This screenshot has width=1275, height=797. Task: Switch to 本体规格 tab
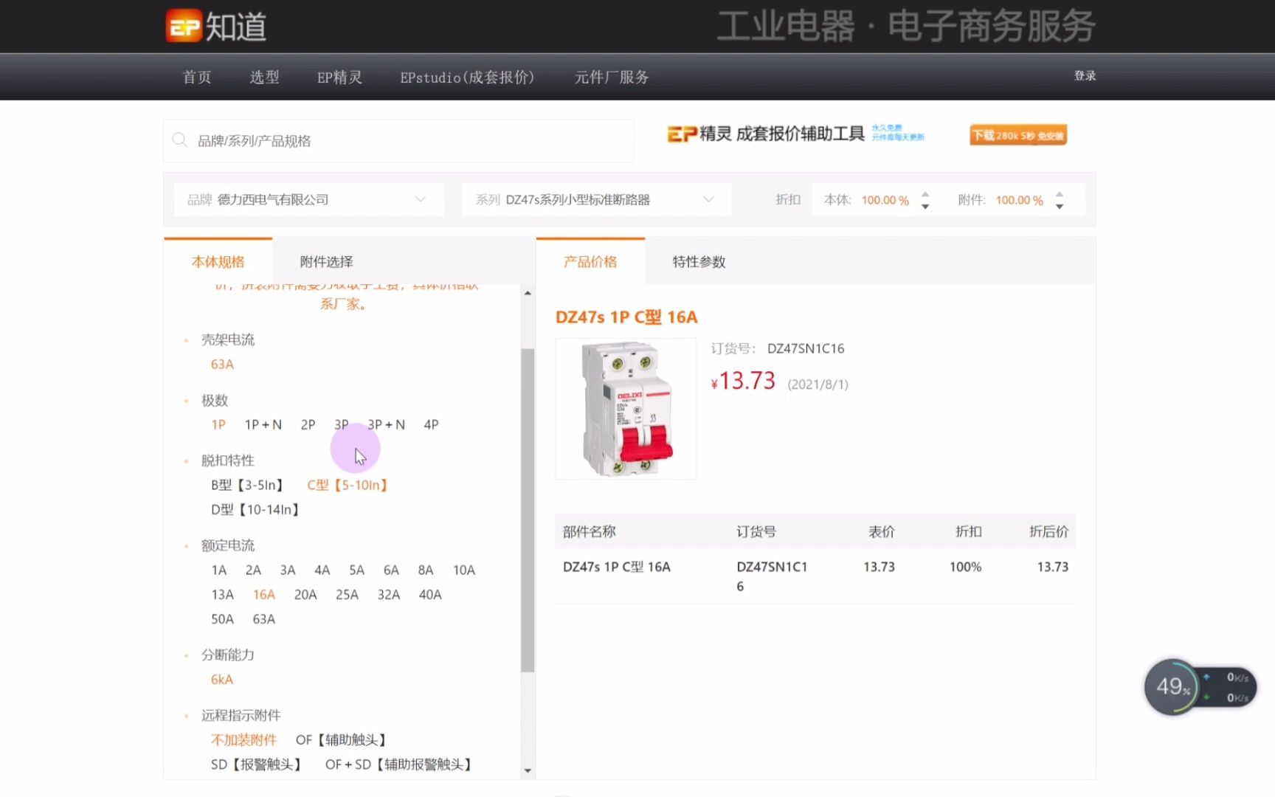218,261
